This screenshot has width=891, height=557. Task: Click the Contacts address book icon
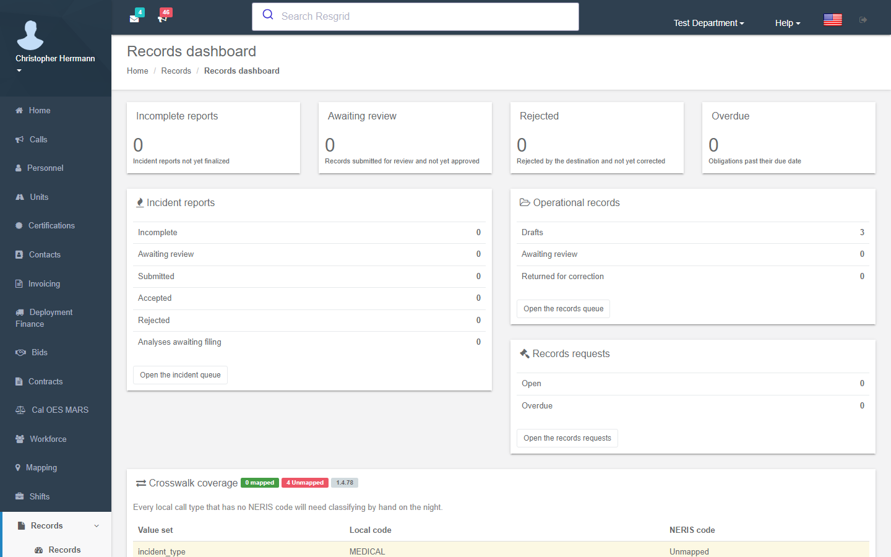pos(19,254)
